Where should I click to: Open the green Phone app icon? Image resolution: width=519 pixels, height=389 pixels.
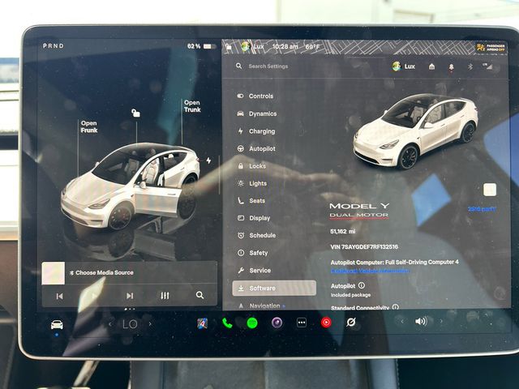pyautogui.click(x=227, y=323)
